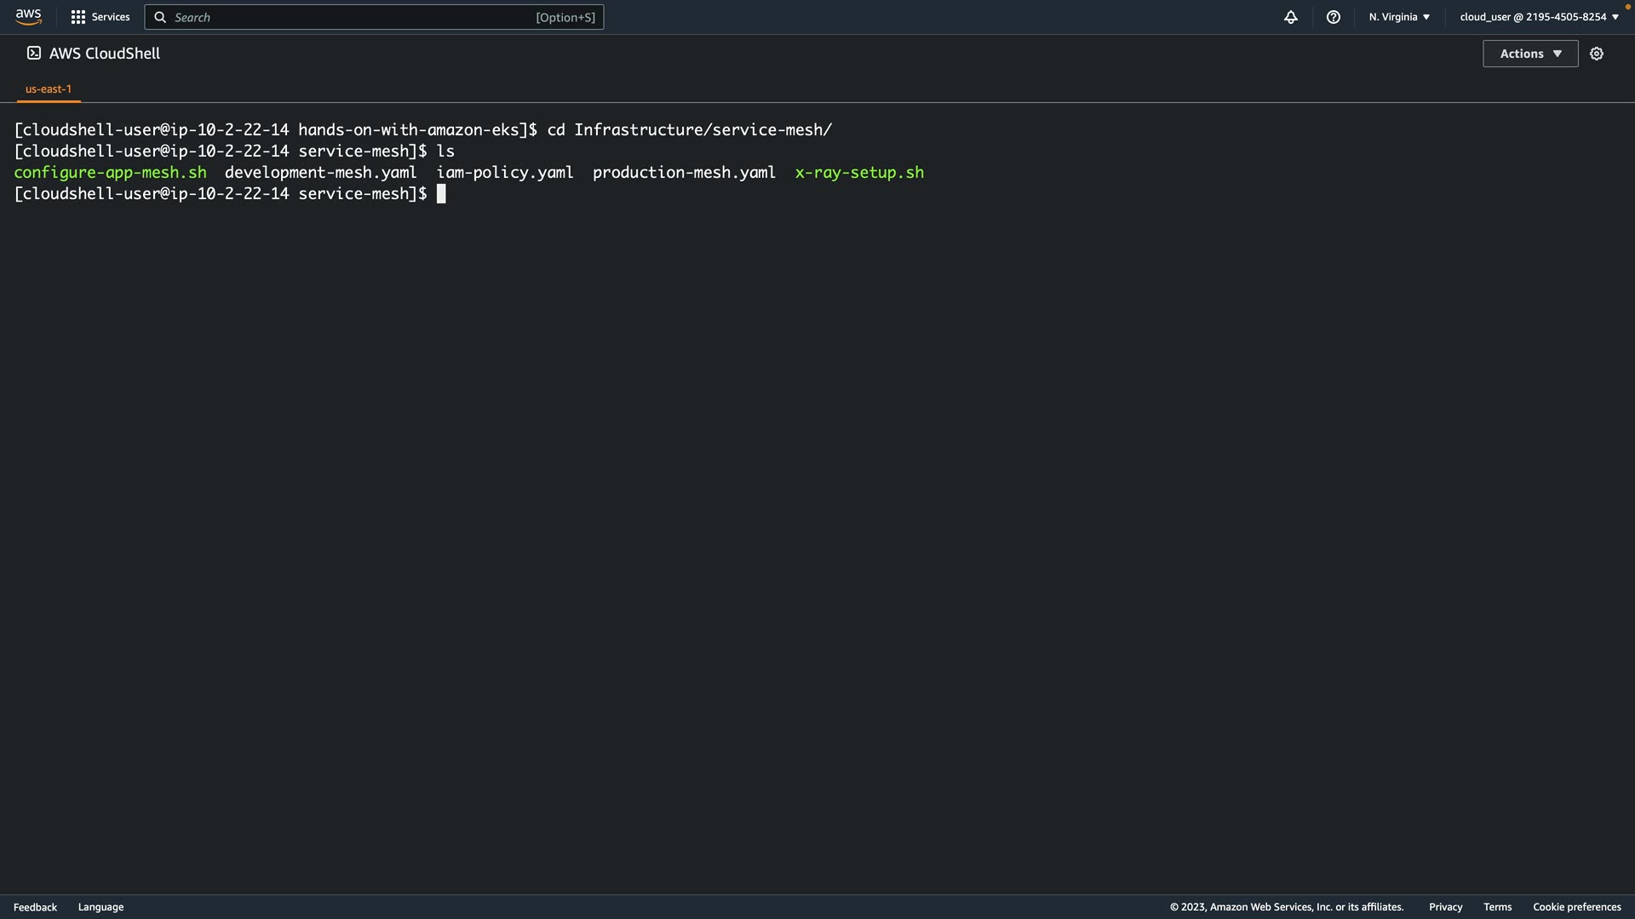The image size is (1635, 919).
Task: Expand the N. Virginia region selector
Action: point(1399,17)
